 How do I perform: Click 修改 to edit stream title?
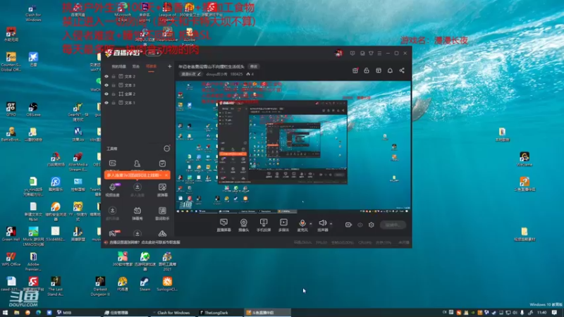254,66
